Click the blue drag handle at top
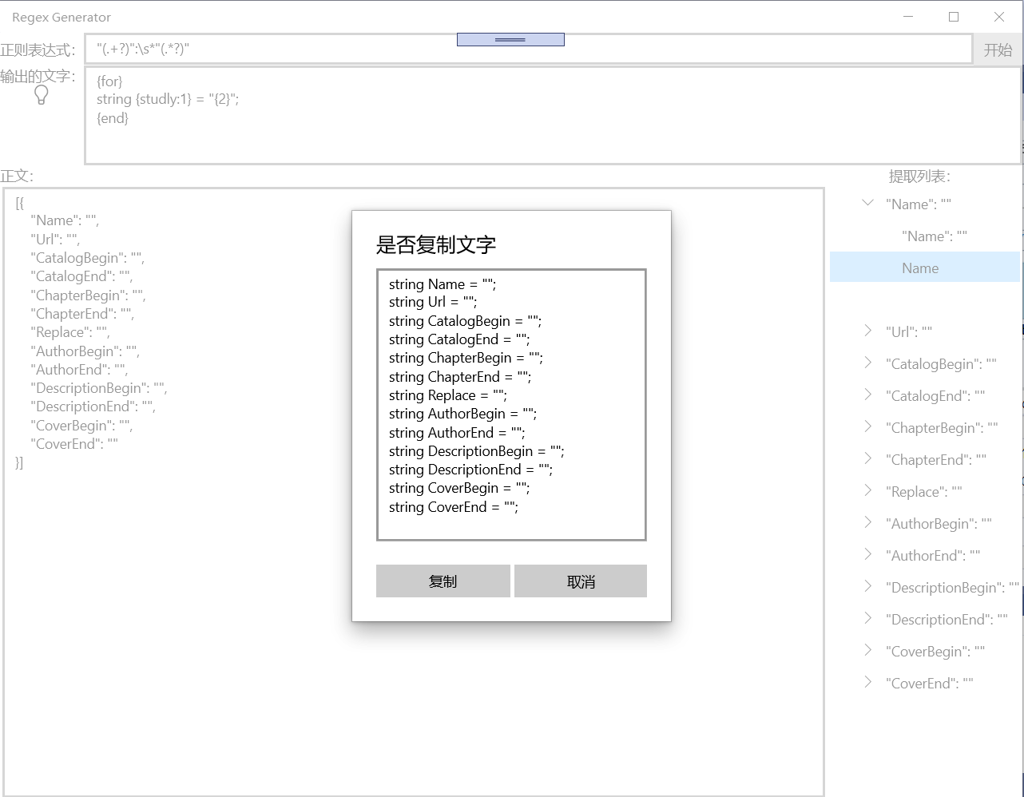Image resolution: width=1024 pixels, height=797 pixels. point(510,39)
